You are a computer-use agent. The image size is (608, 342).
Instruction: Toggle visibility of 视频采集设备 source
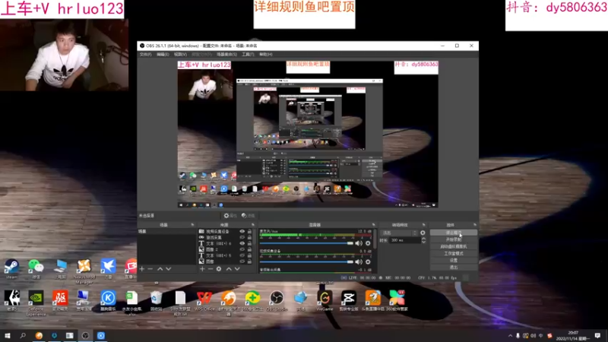[242, 232]
